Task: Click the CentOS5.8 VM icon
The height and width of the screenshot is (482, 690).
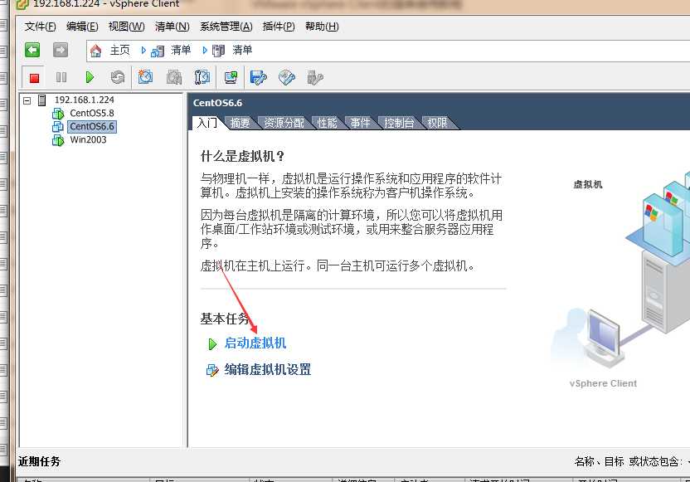Action: point(58,114)
